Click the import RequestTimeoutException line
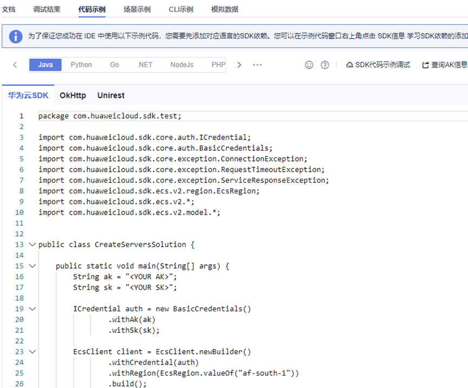The width and height of the screenshot is (468, 388). pos(181,170)
